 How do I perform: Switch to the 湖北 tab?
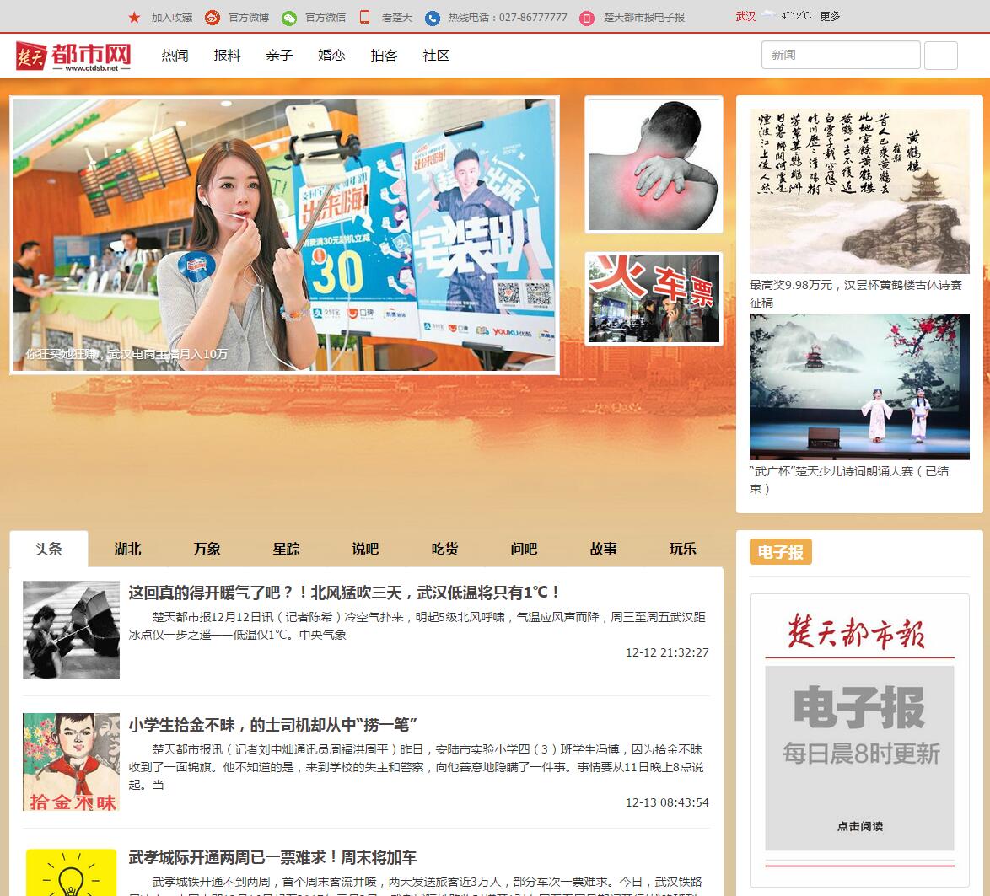[x=128, y=549]
